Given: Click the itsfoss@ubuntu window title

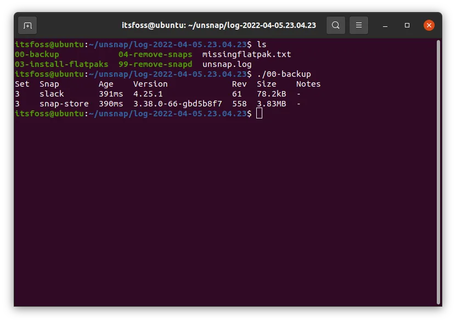Looking at the screenshot, I should pos(218,25).
